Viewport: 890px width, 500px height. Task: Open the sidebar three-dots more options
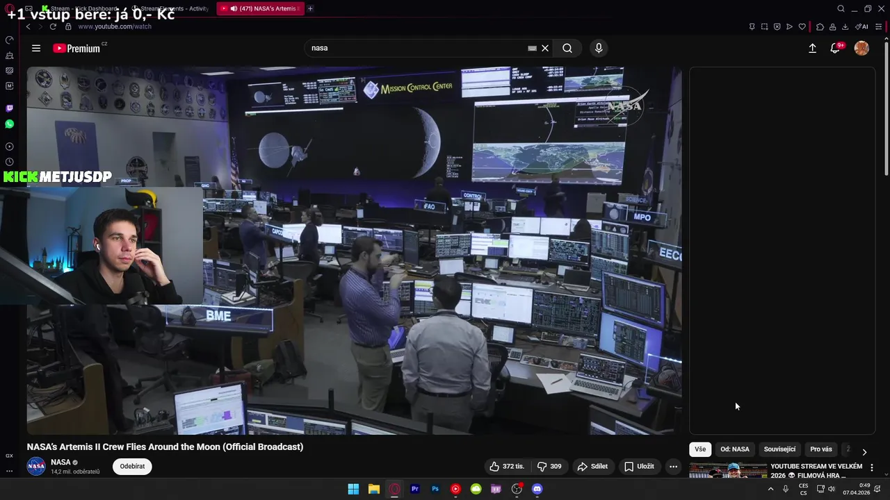(9, 471)
